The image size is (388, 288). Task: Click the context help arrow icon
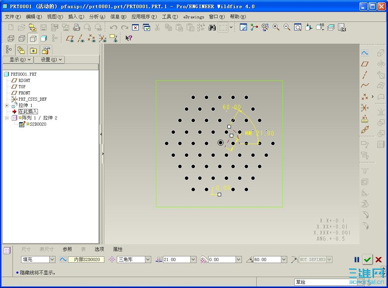(x=129, y=38)
